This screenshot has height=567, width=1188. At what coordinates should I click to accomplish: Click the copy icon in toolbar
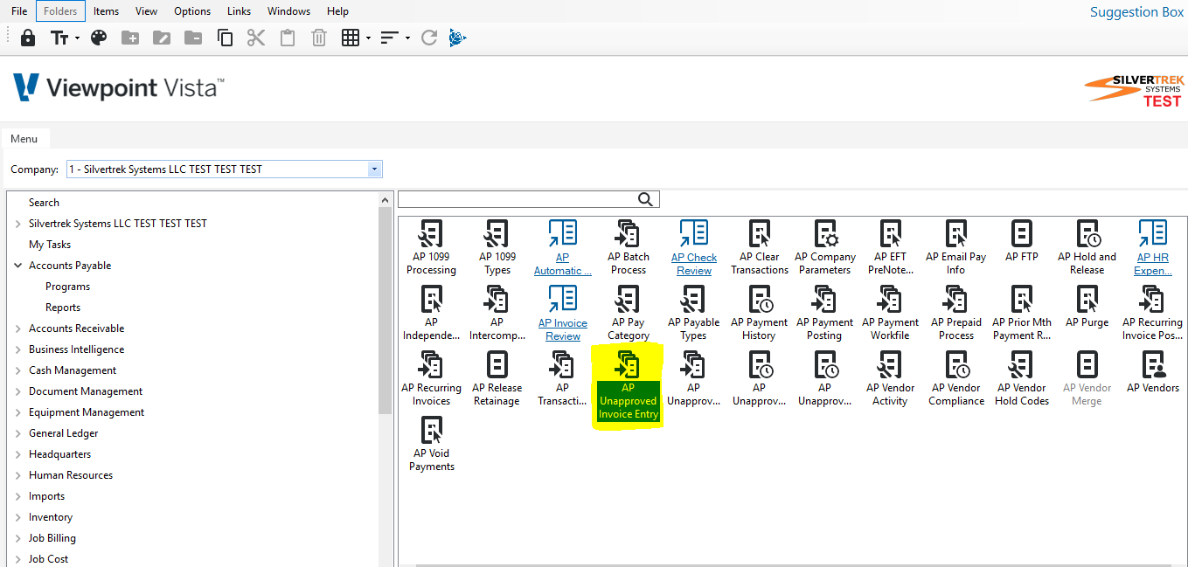tap(225, 38)
